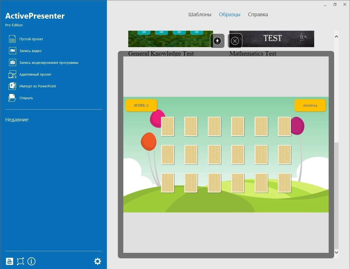Click the scrollbar down arrow

(x=337, y=252)
